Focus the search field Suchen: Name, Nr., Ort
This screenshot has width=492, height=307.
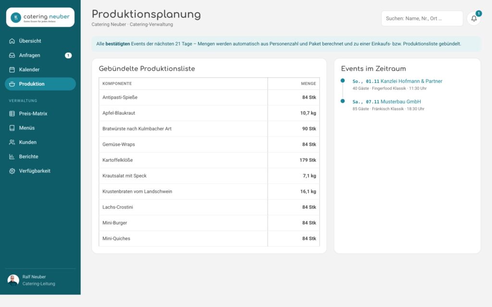422,19
